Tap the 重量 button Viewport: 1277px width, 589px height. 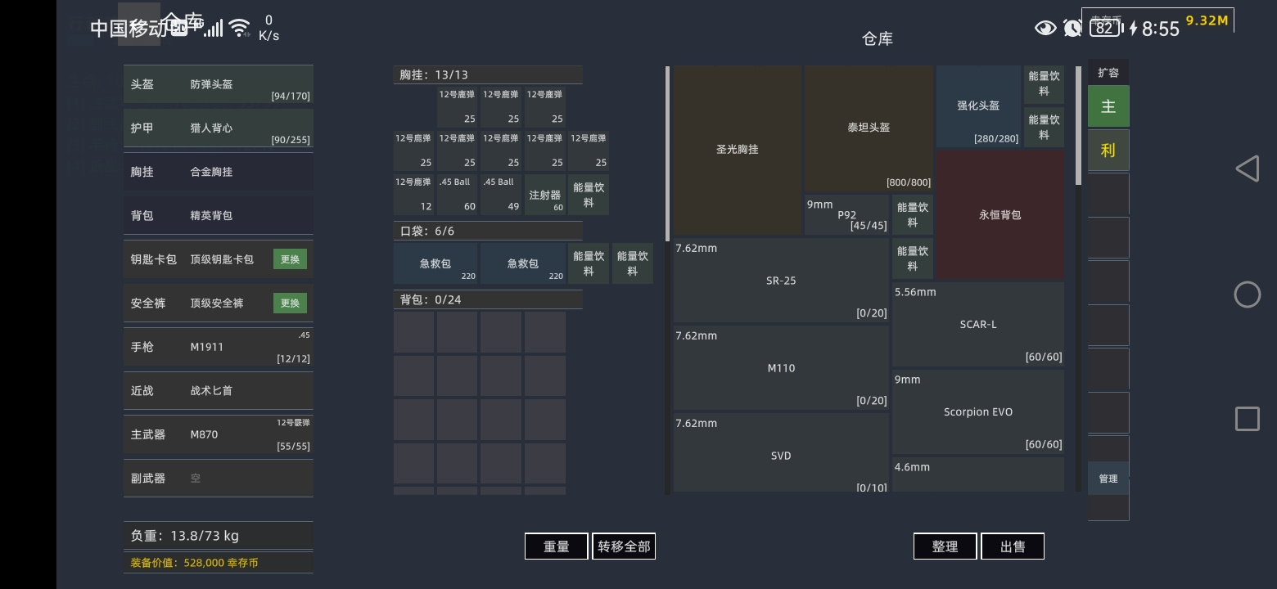[x=557, y=546]
